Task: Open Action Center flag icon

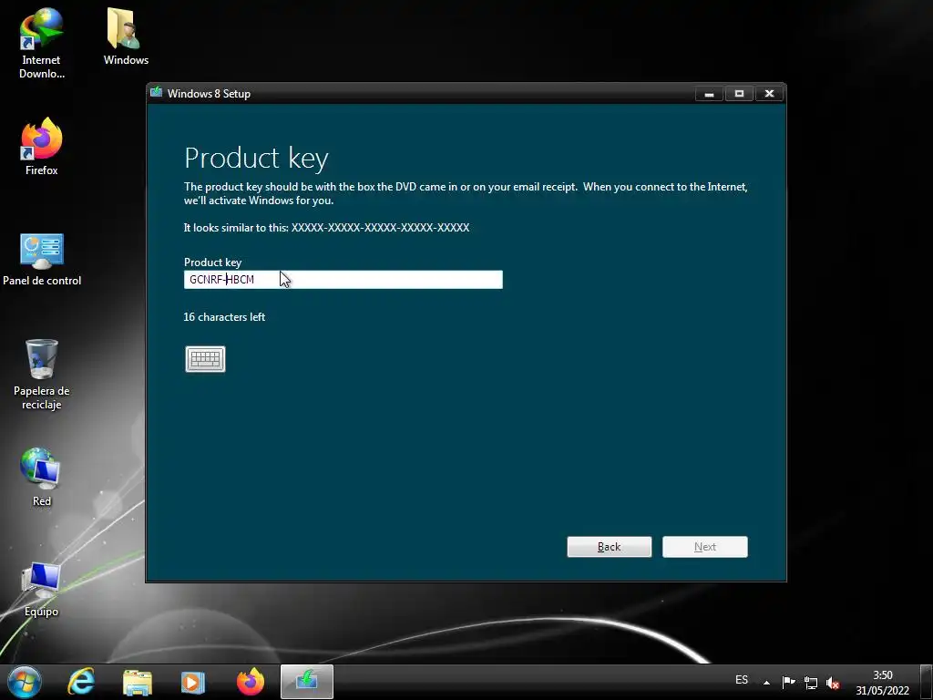Action: tap(788, 682)
